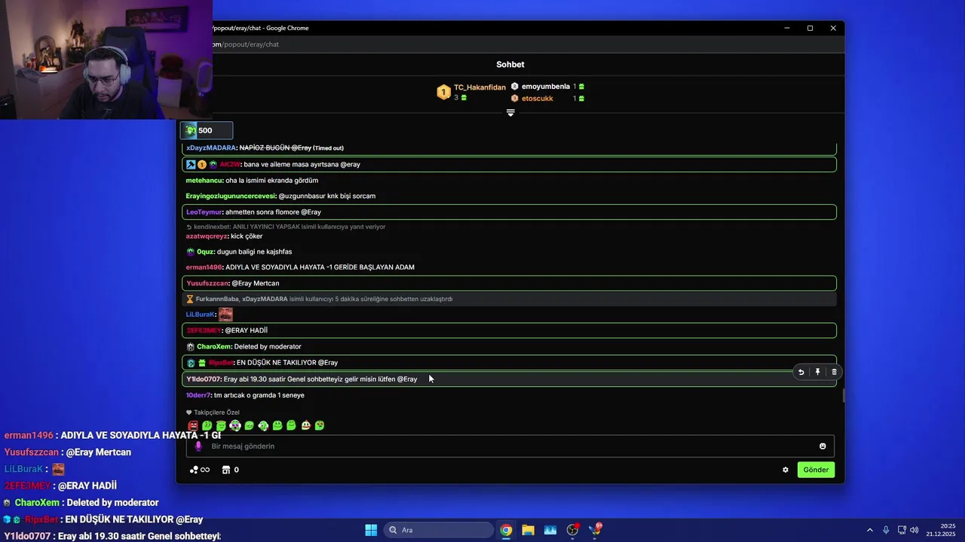The width and height of the screenshot is (965, 542).
Task: Click the azatwqcreyz username
Action: click(207, 236)
